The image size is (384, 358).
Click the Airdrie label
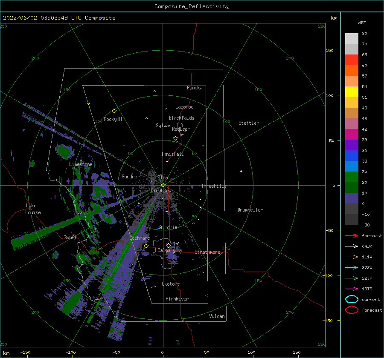pyautogui.click(x=168, y=227)
